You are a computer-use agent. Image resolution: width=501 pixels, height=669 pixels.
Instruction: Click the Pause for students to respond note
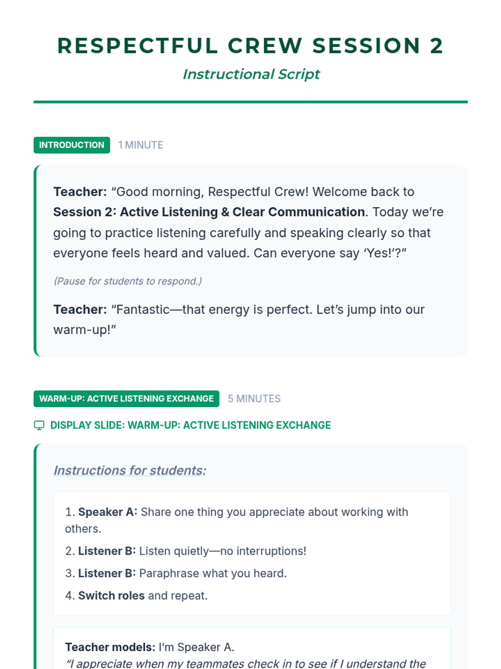[128, 281]
